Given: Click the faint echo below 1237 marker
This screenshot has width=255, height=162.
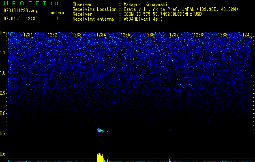Looking at the screenshot, I should click(x=170, y=130).
